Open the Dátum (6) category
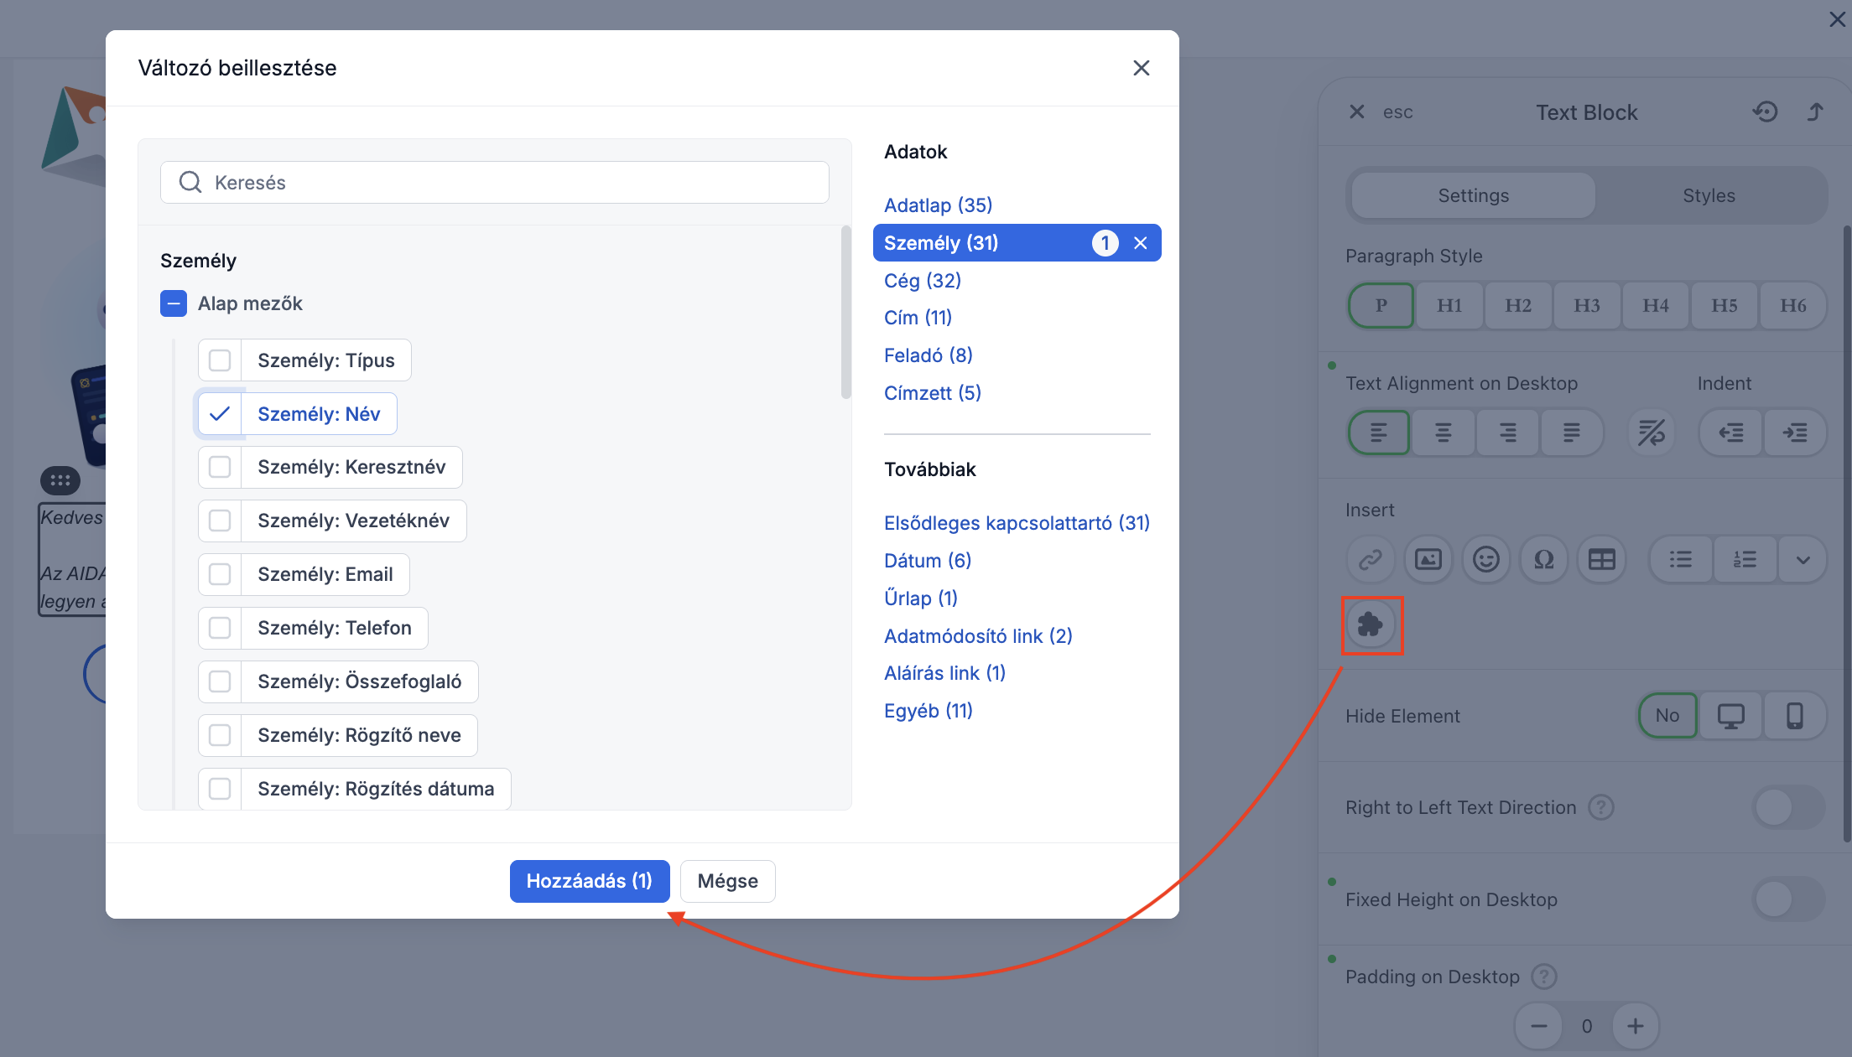Image resolution: width=1852 pixels, height=1057 pixels. (x=928, y=561)
